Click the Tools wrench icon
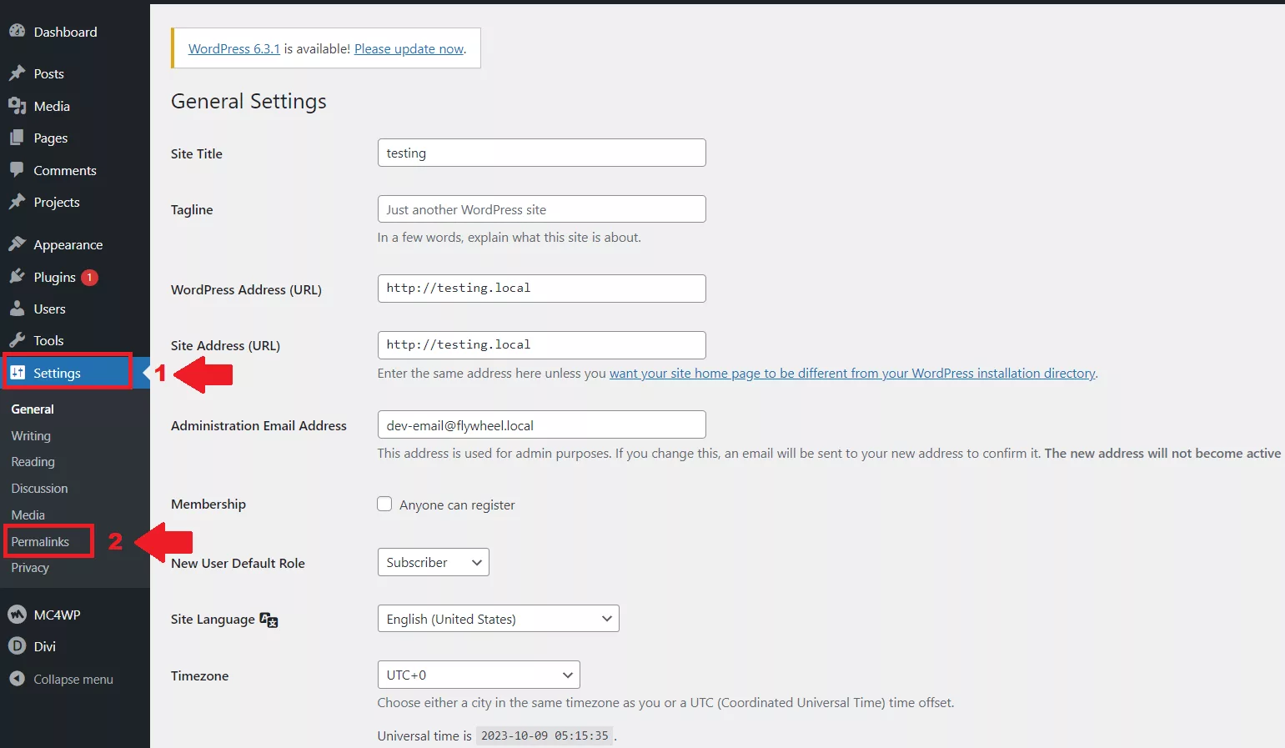 [17, 340]
